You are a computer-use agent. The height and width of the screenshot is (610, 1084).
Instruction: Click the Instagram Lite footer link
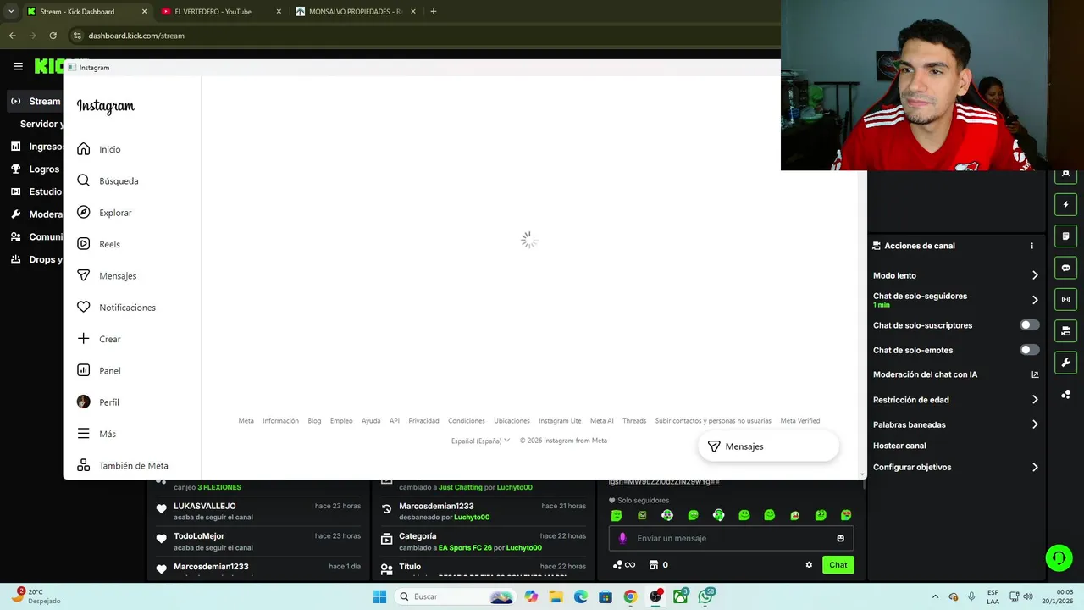[x=560, y=420]
